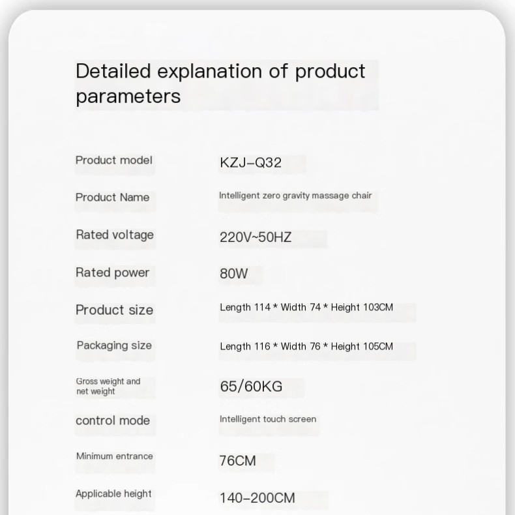Click the 80W power value
This screenshot has height=515, width=515.
tap(233, 274)
